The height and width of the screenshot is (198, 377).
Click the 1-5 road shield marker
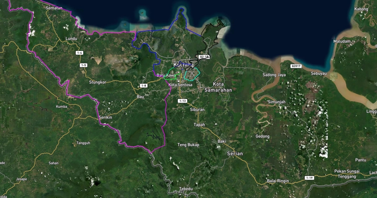(x=83, y=65)
